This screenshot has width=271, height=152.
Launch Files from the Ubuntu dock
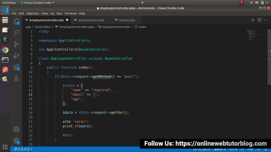5,20
